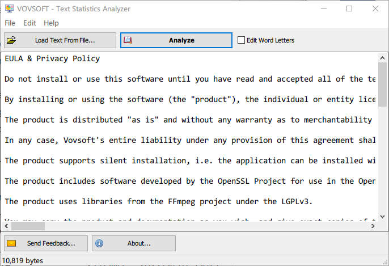Maximize the Text Statistics Analyzer window

point(349,9)
